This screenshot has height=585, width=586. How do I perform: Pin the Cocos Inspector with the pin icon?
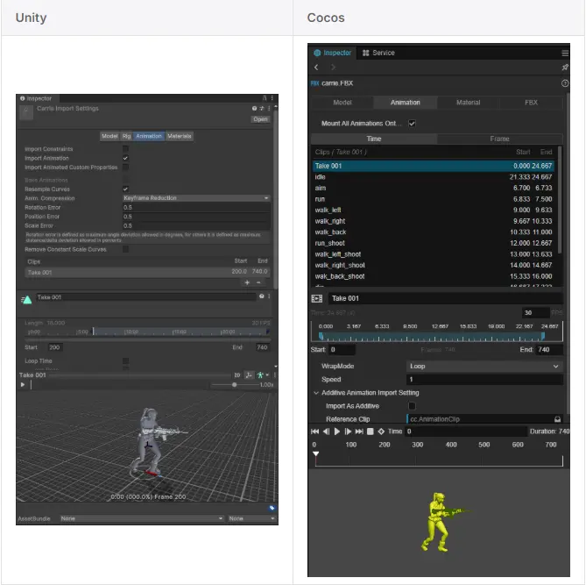click(x=565, y=68)
